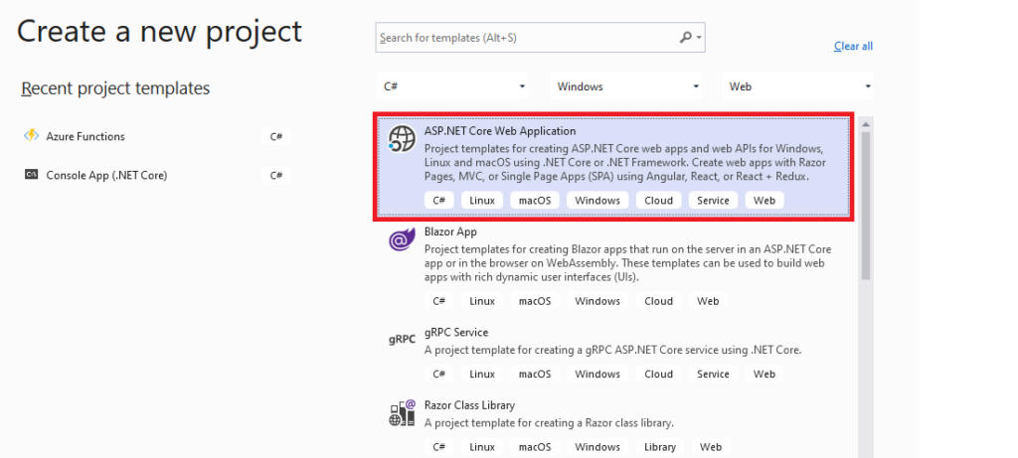Select Azure Functions recent template
Viewport: 1018px width, 458px height.
85,136
